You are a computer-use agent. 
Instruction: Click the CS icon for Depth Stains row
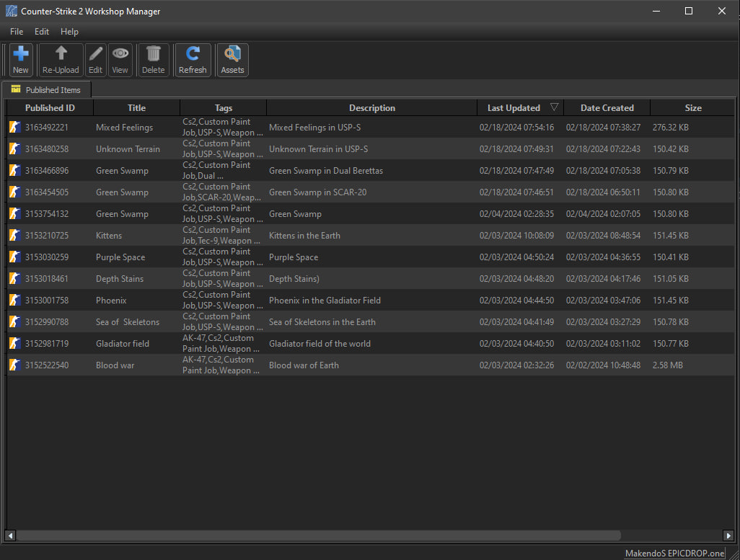pyautogui.click(x=15, y=278)
